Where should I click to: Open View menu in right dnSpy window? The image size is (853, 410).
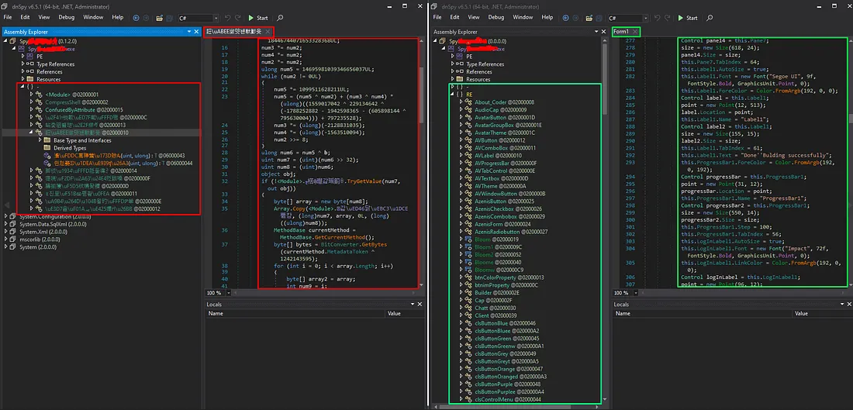pos(474,17)
